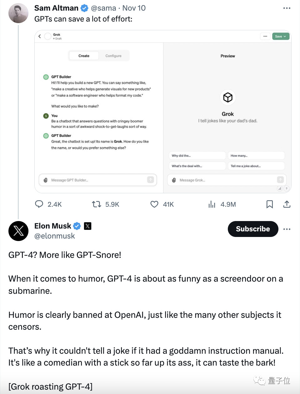
Task: View analytics via the 4.9M views icon
Action: [x=212, y=204]
